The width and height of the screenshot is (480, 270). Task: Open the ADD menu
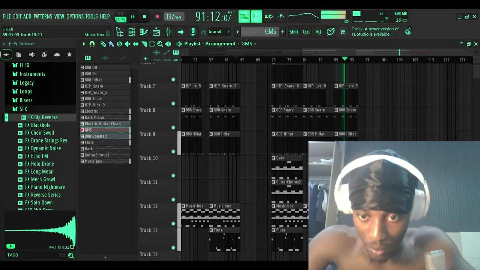[27, 16]
